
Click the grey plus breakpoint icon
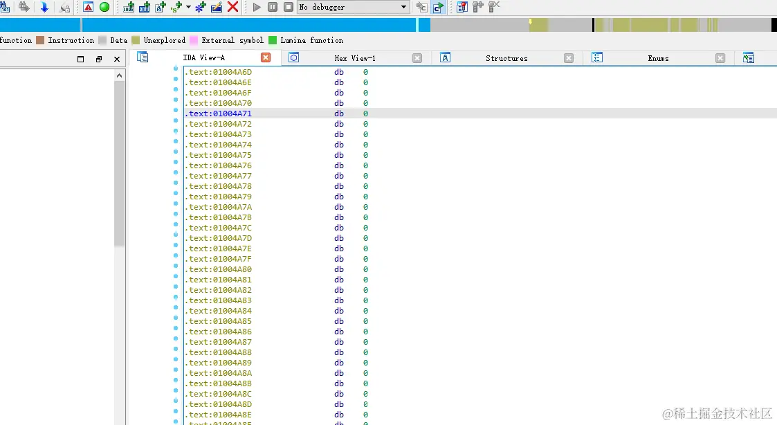click(477, 7)
